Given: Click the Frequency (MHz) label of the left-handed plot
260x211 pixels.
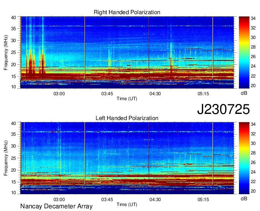Looking at the screenshot, I should [6, 158].
